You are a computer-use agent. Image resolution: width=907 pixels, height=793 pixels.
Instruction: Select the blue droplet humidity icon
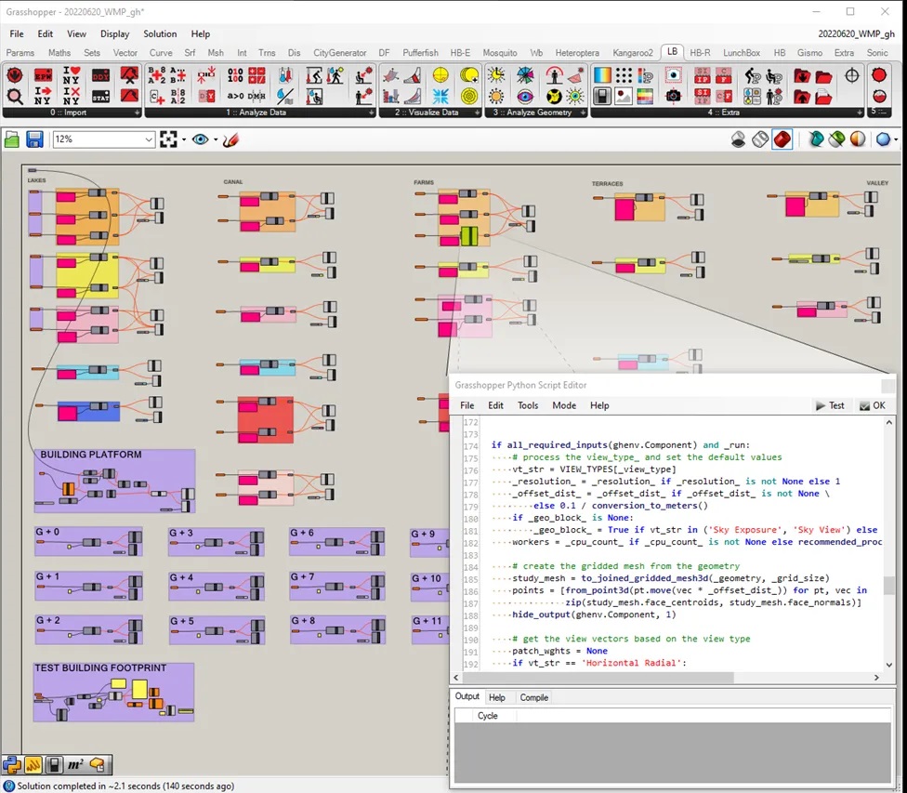pyautogui.click(x=284, y=96)
